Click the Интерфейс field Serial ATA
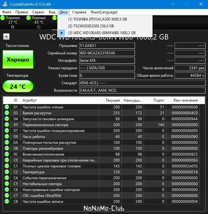This screenshot has height=214, width=208. pos(107,61)
